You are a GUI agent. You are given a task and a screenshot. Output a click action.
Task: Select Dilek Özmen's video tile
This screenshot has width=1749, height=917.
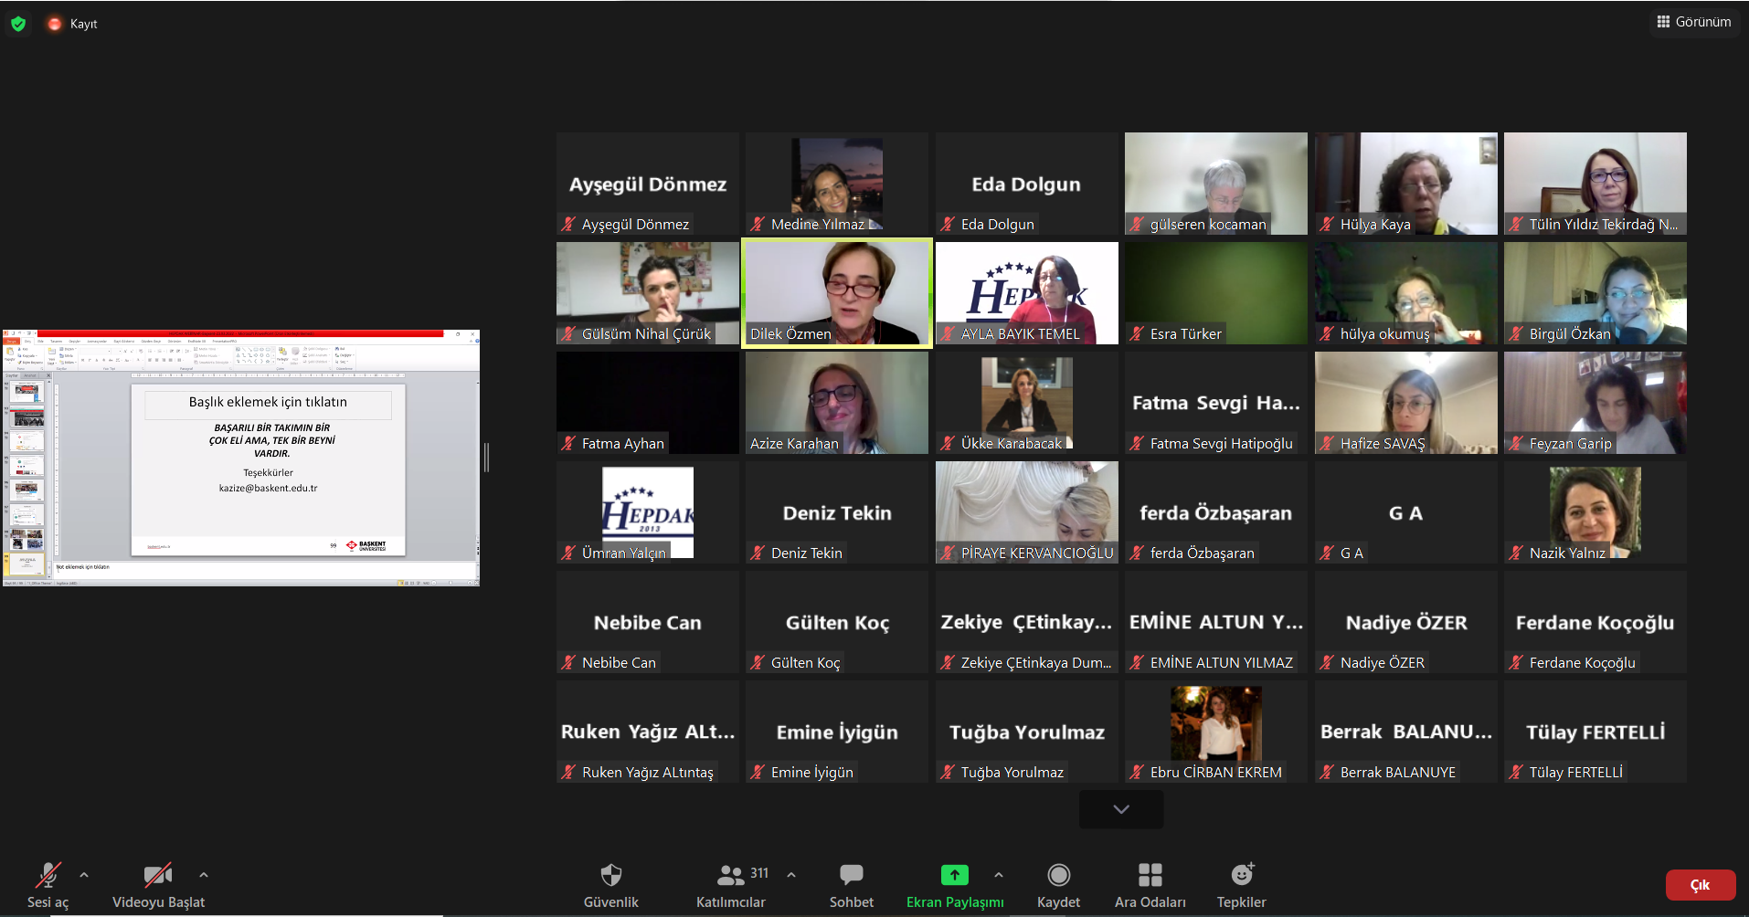[836, 293]
